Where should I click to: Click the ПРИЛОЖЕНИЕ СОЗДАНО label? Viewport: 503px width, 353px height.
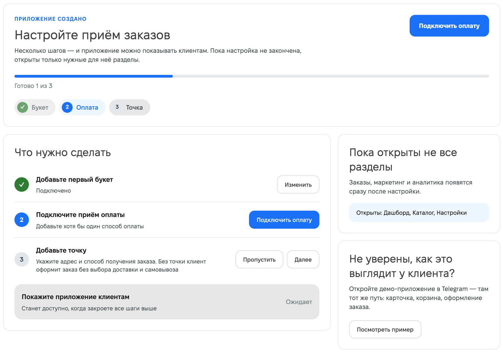tap(50, 19)
